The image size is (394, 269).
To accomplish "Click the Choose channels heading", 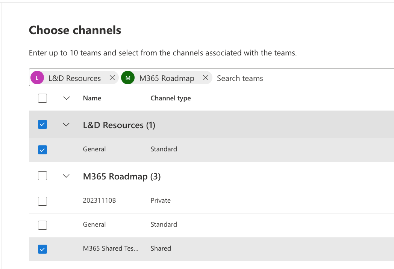I will (75, 30).
